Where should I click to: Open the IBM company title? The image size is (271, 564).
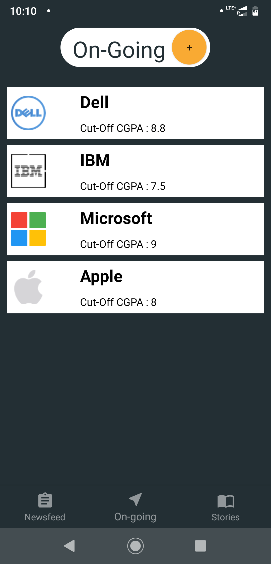(x=95, y=160)
